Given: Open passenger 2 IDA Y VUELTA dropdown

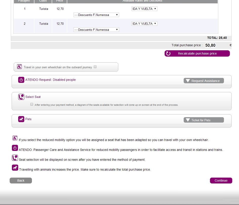Looking at the screenshot, I should [144, 24].
